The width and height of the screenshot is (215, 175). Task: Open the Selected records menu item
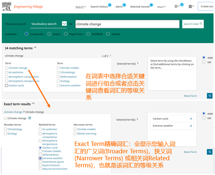pyautogui.click(x=140, y=7)
